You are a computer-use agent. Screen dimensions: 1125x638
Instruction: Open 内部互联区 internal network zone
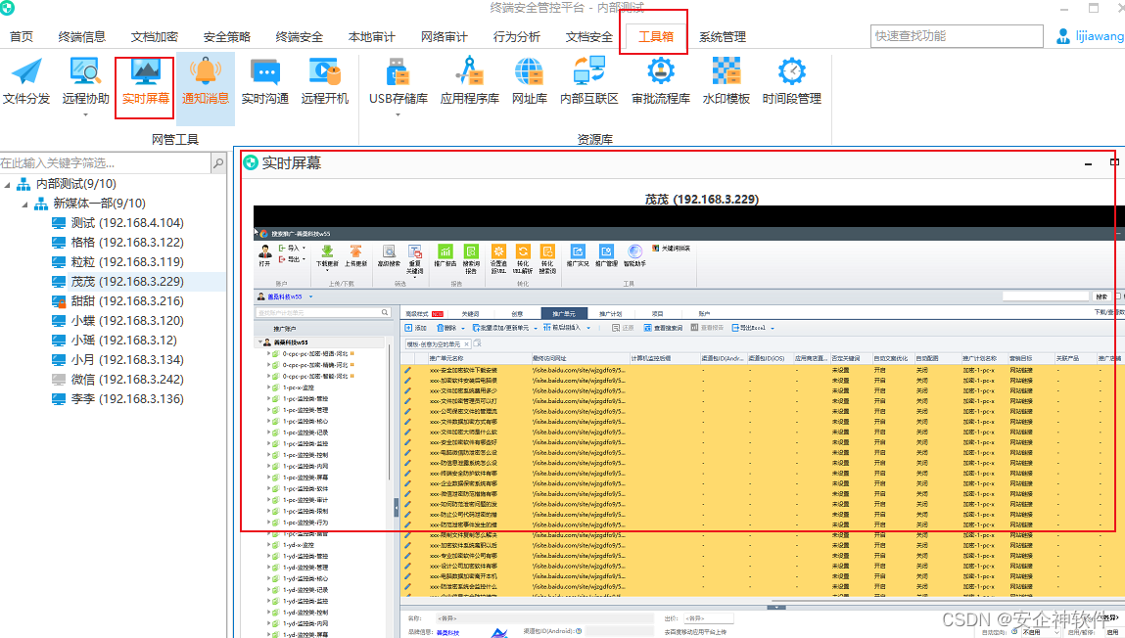tap(589, 82)
